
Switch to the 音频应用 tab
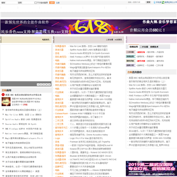click(134, 47)
